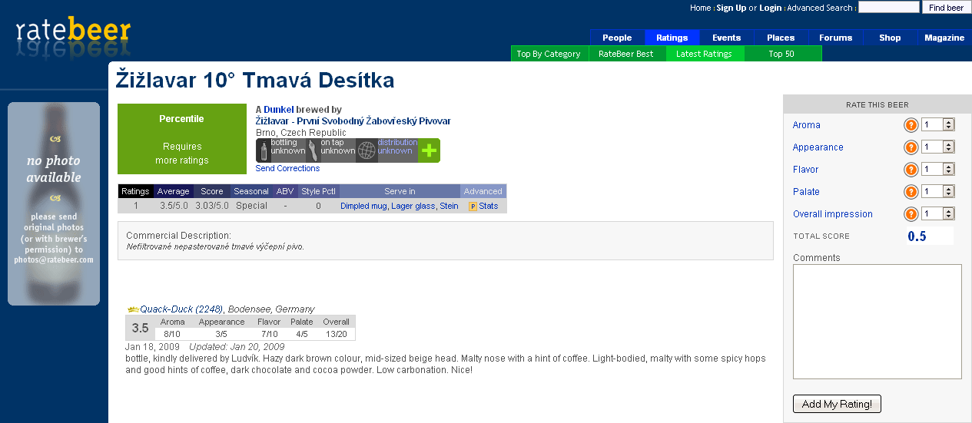This screenshot has width=972, height=423.
Task: Open the Forums menu tab
Action: pos(836,38)
